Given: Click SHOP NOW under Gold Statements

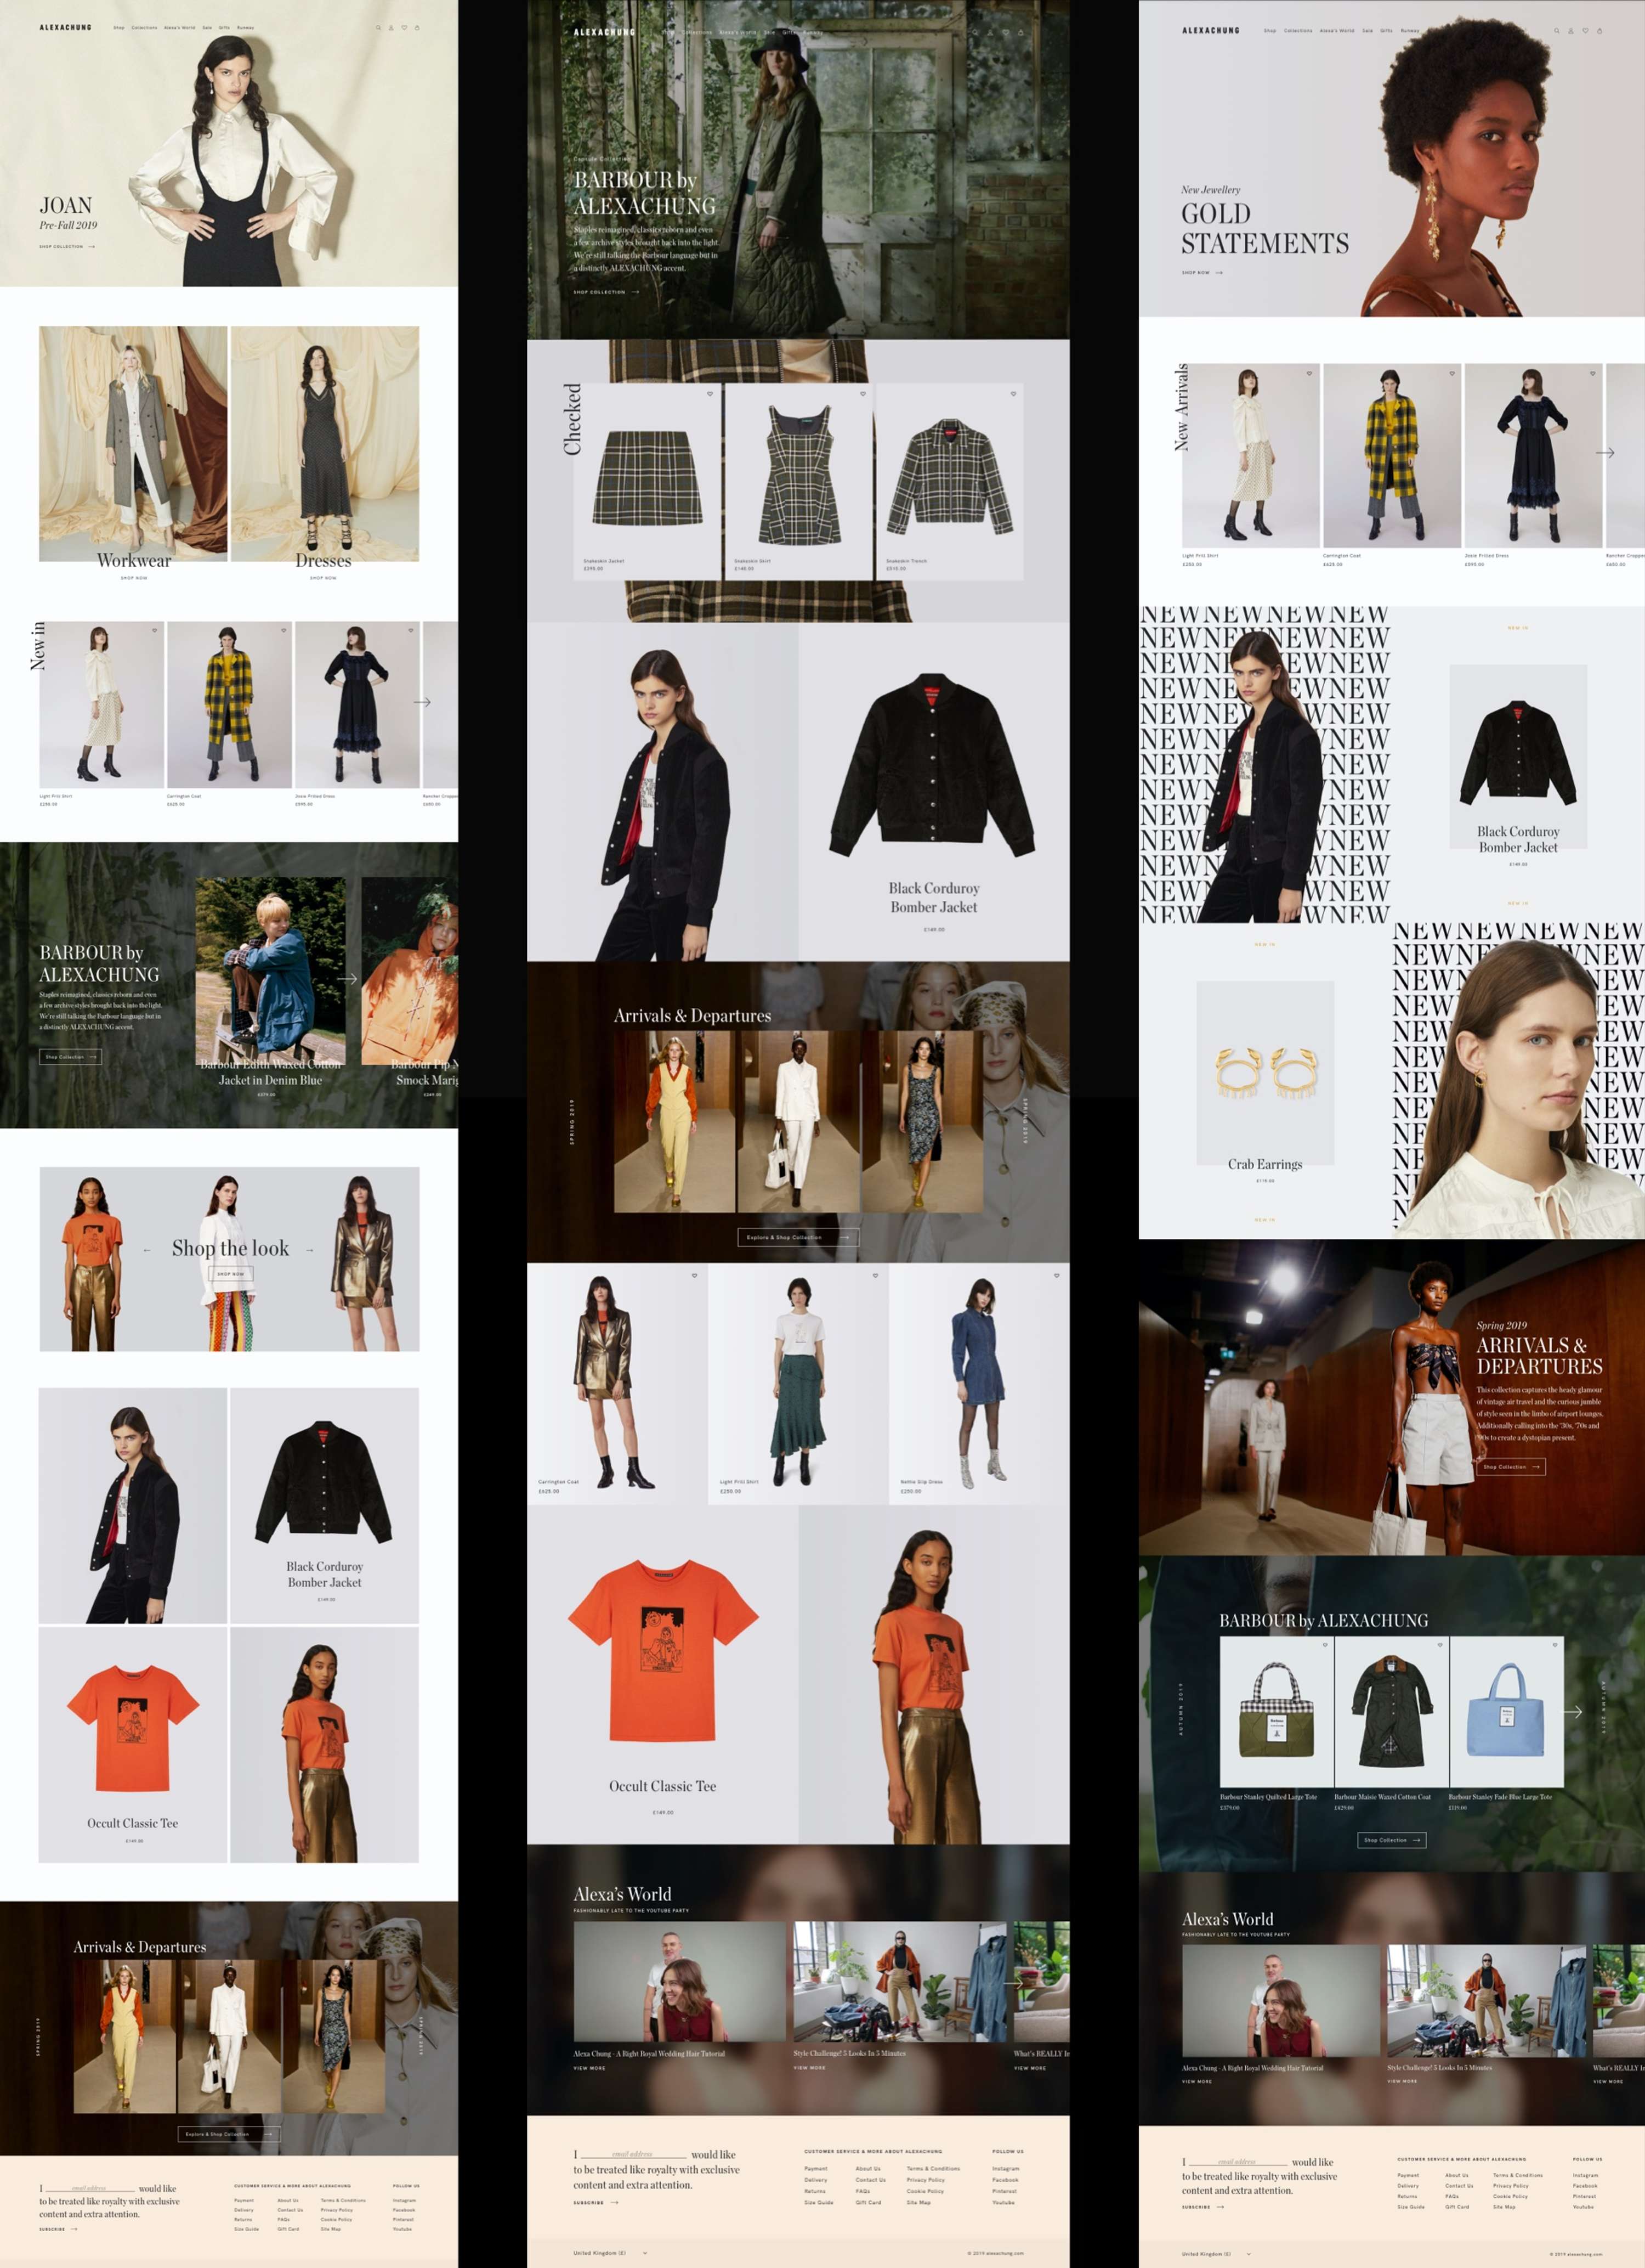Looking at the screenshot, I should point(1202,272).
